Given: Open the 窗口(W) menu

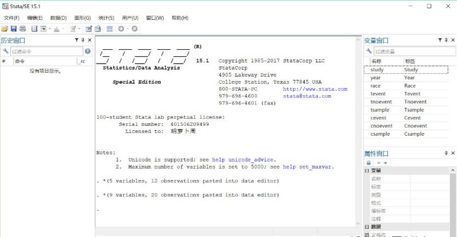Looking at the screenshot, I should coord(155,18).
